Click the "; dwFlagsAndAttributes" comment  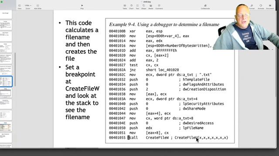pyautogui.click(x=201, y=84)
